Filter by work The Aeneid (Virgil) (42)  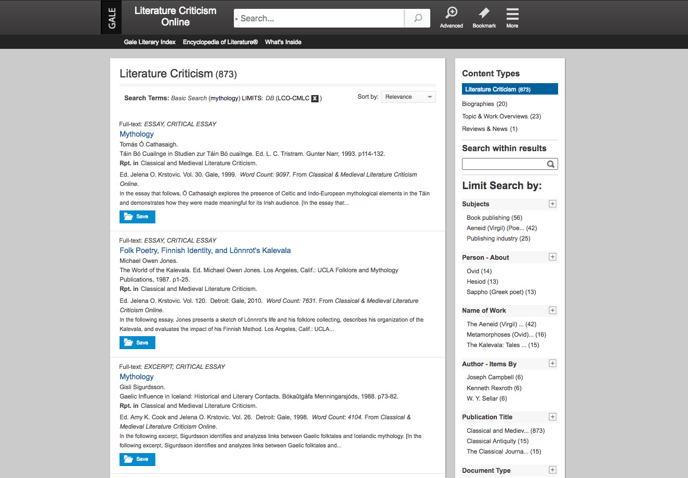(x=501, y=324)
